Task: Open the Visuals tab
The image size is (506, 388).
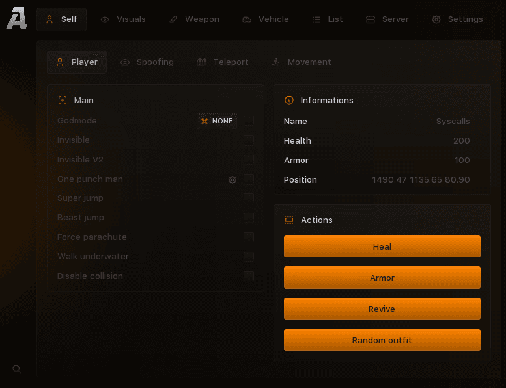Action: (x=123, y=19)
